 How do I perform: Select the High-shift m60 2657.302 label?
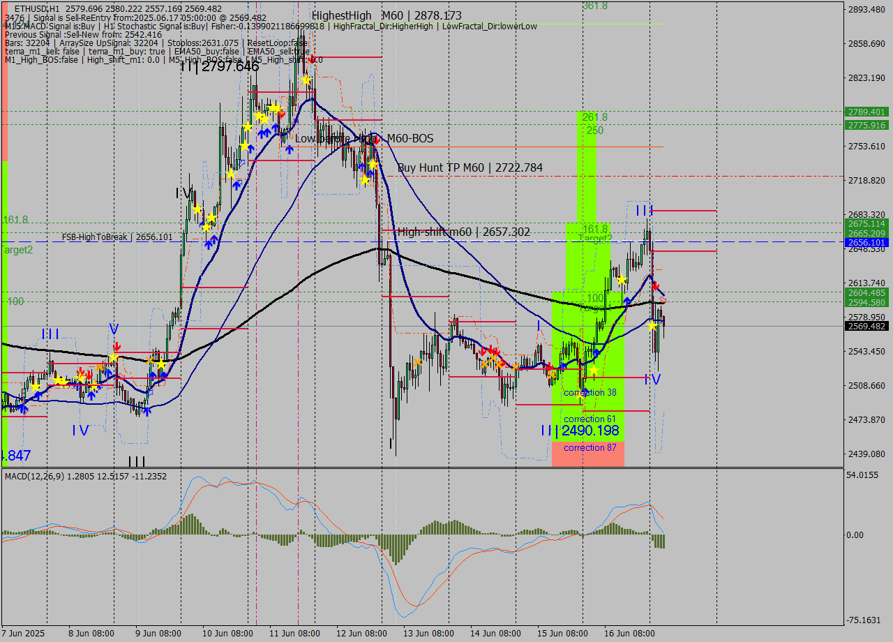tap(463, 232)
